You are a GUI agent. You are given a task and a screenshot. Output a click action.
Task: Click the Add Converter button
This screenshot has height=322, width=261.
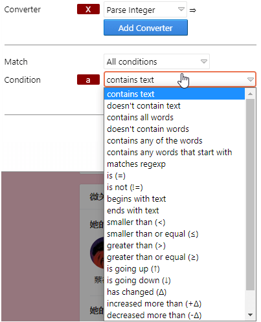pos(146,28)
